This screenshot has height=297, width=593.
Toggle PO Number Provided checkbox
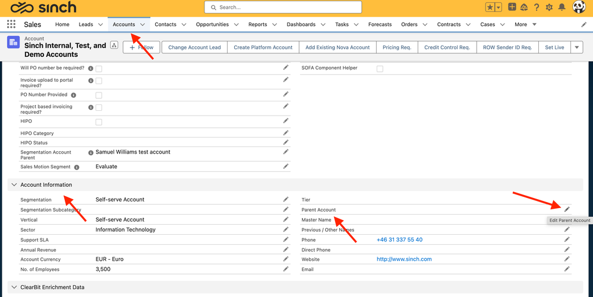point(99,95)
